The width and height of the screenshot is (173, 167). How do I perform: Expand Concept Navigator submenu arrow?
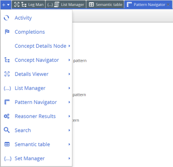(69, 60)
